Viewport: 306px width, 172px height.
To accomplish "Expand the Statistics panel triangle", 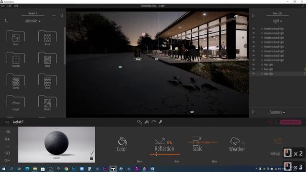I will [x=253, y=112].
